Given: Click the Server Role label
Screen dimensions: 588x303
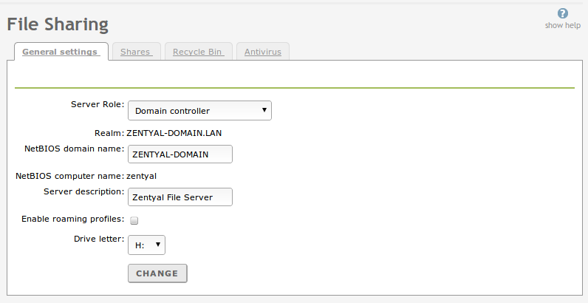Looking at the screenshot, I should pos(97,104).
